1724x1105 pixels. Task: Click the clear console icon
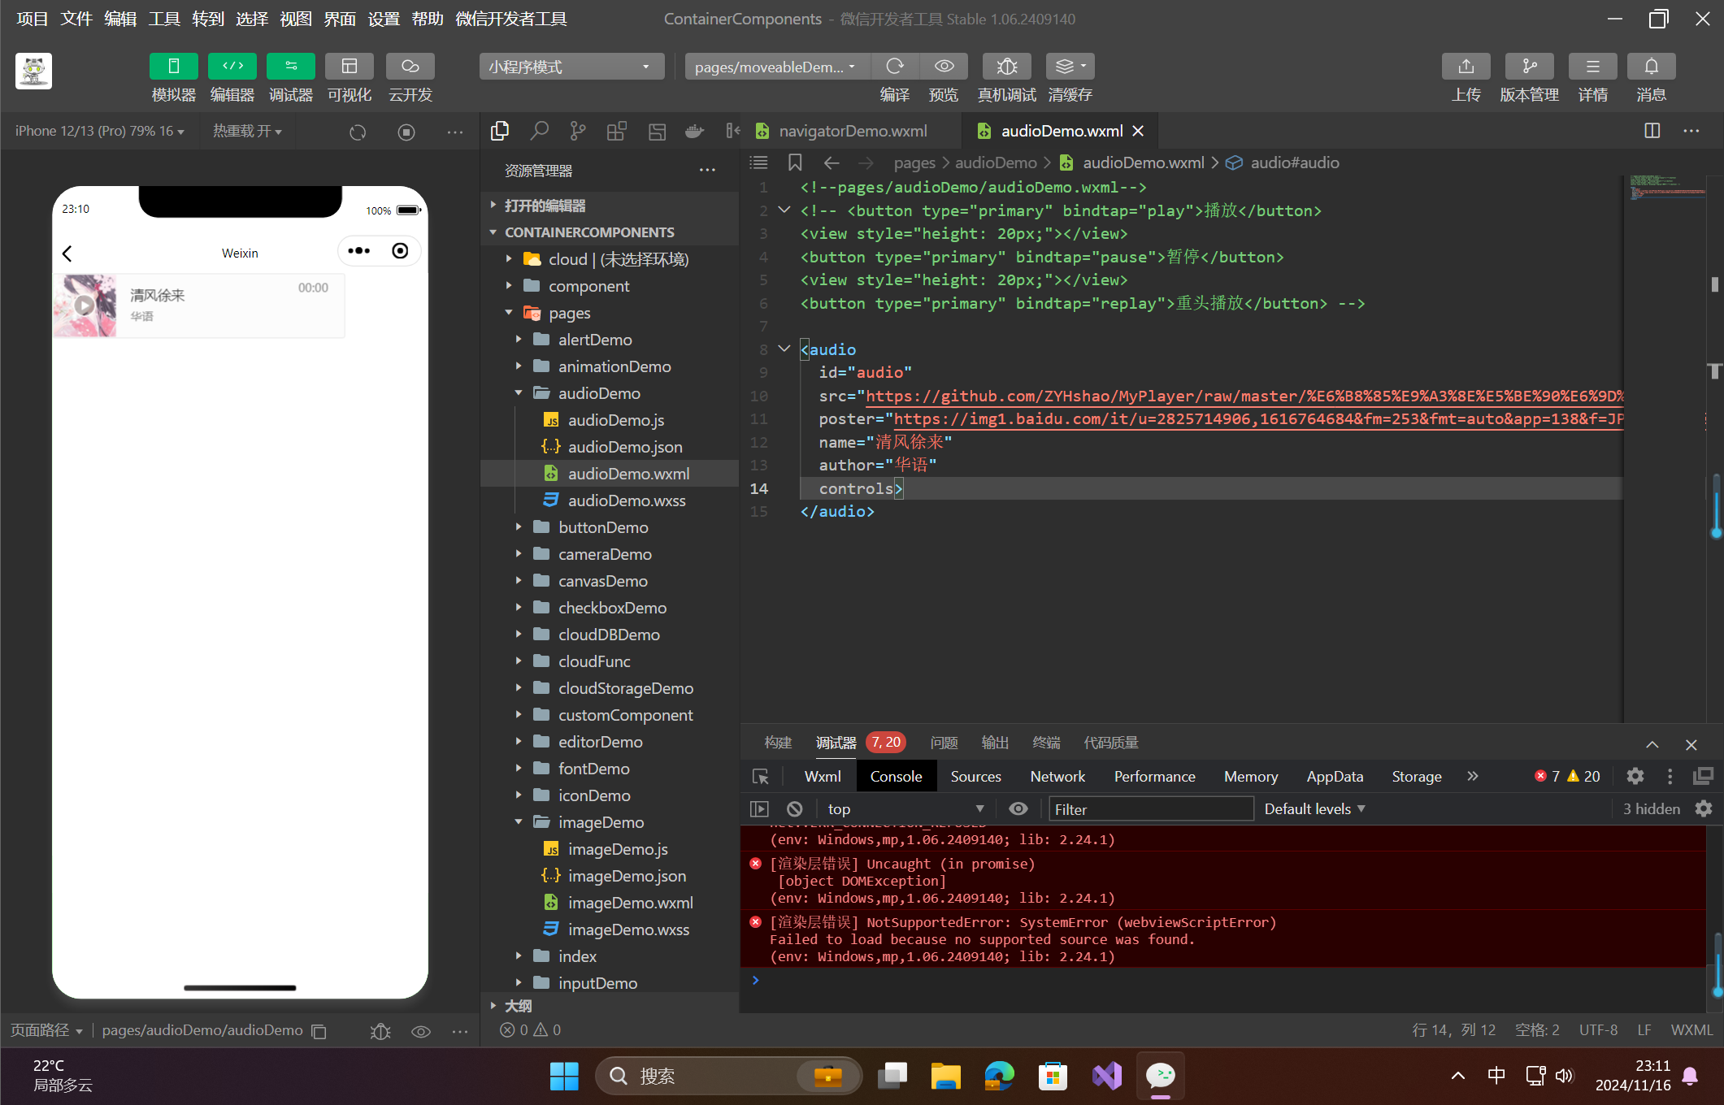(795, 808)
